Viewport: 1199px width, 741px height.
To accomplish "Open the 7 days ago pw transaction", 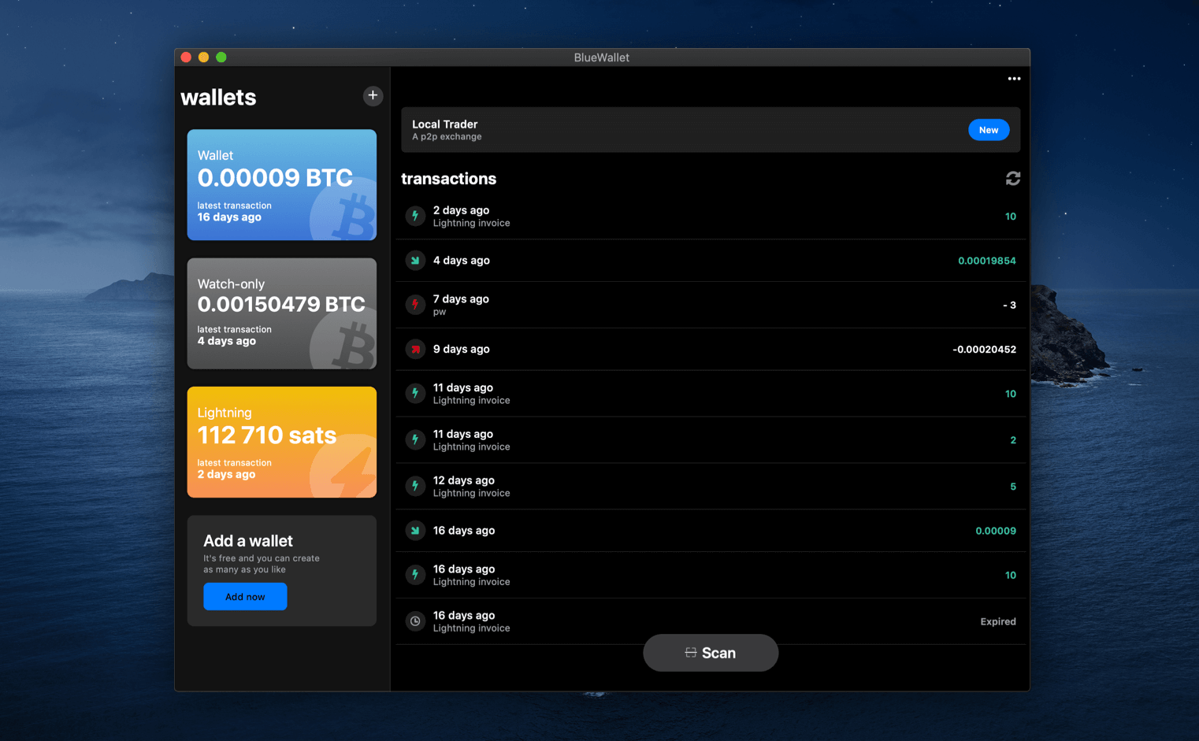I will 711,305.
